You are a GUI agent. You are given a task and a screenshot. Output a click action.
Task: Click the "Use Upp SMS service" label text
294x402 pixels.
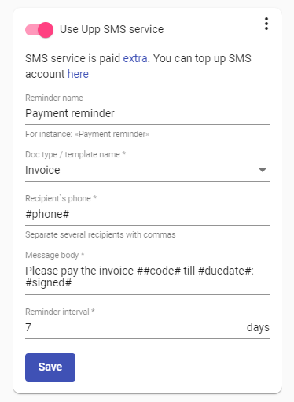pyautogui.click(x=112, y=29)
